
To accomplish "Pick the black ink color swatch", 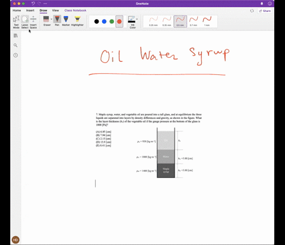I will click(x=97, y=21).
